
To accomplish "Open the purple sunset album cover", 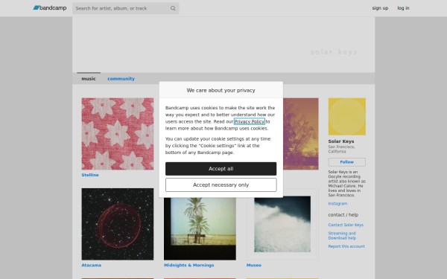I will (x=301, y=134).
